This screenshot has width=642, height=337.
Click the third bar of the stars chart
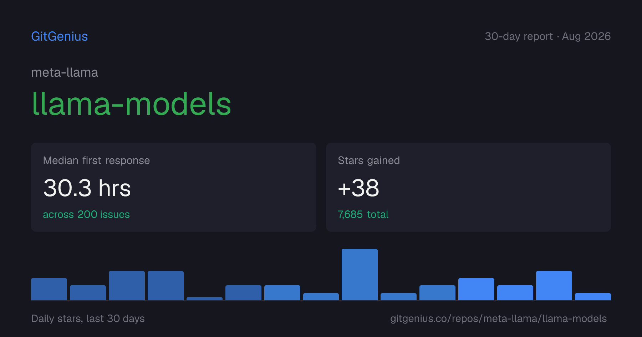click(127, 286)
